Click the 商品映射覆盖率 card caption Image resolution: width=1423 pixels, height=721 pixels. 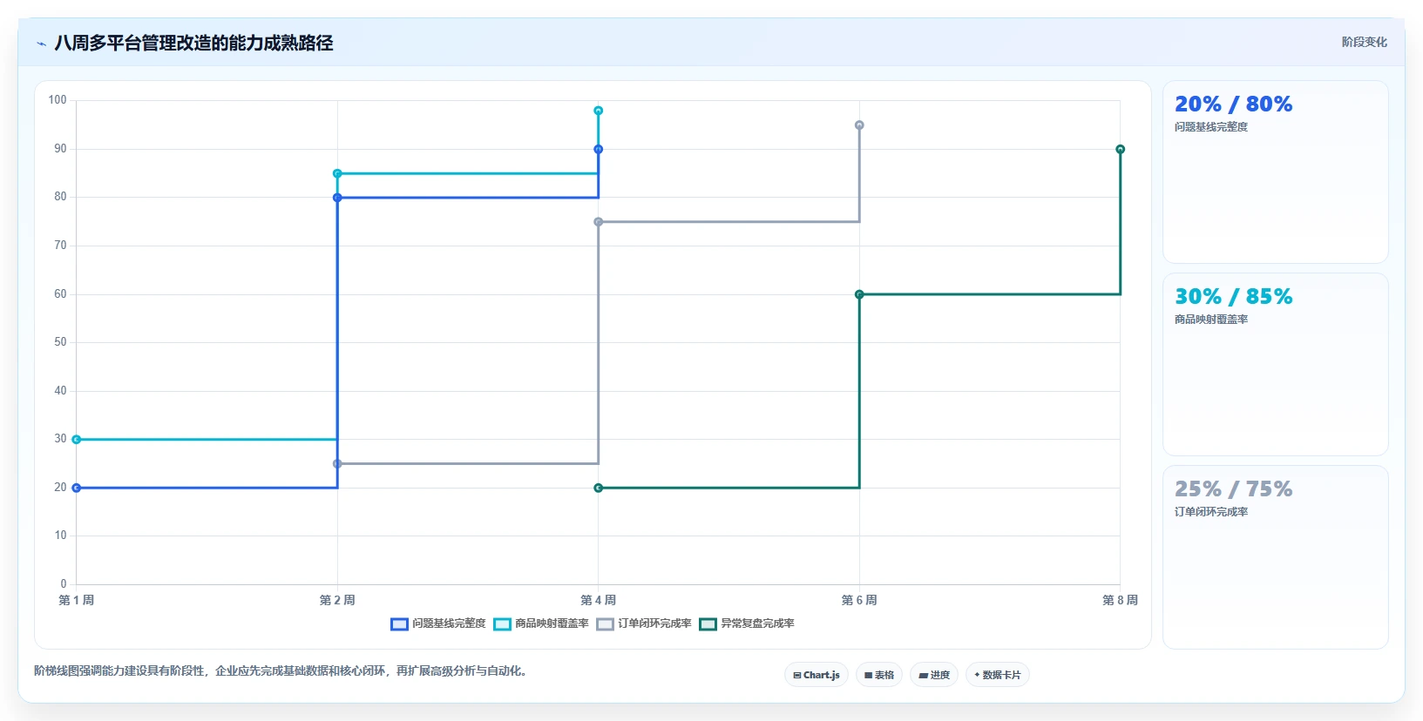pos(1211,320)
